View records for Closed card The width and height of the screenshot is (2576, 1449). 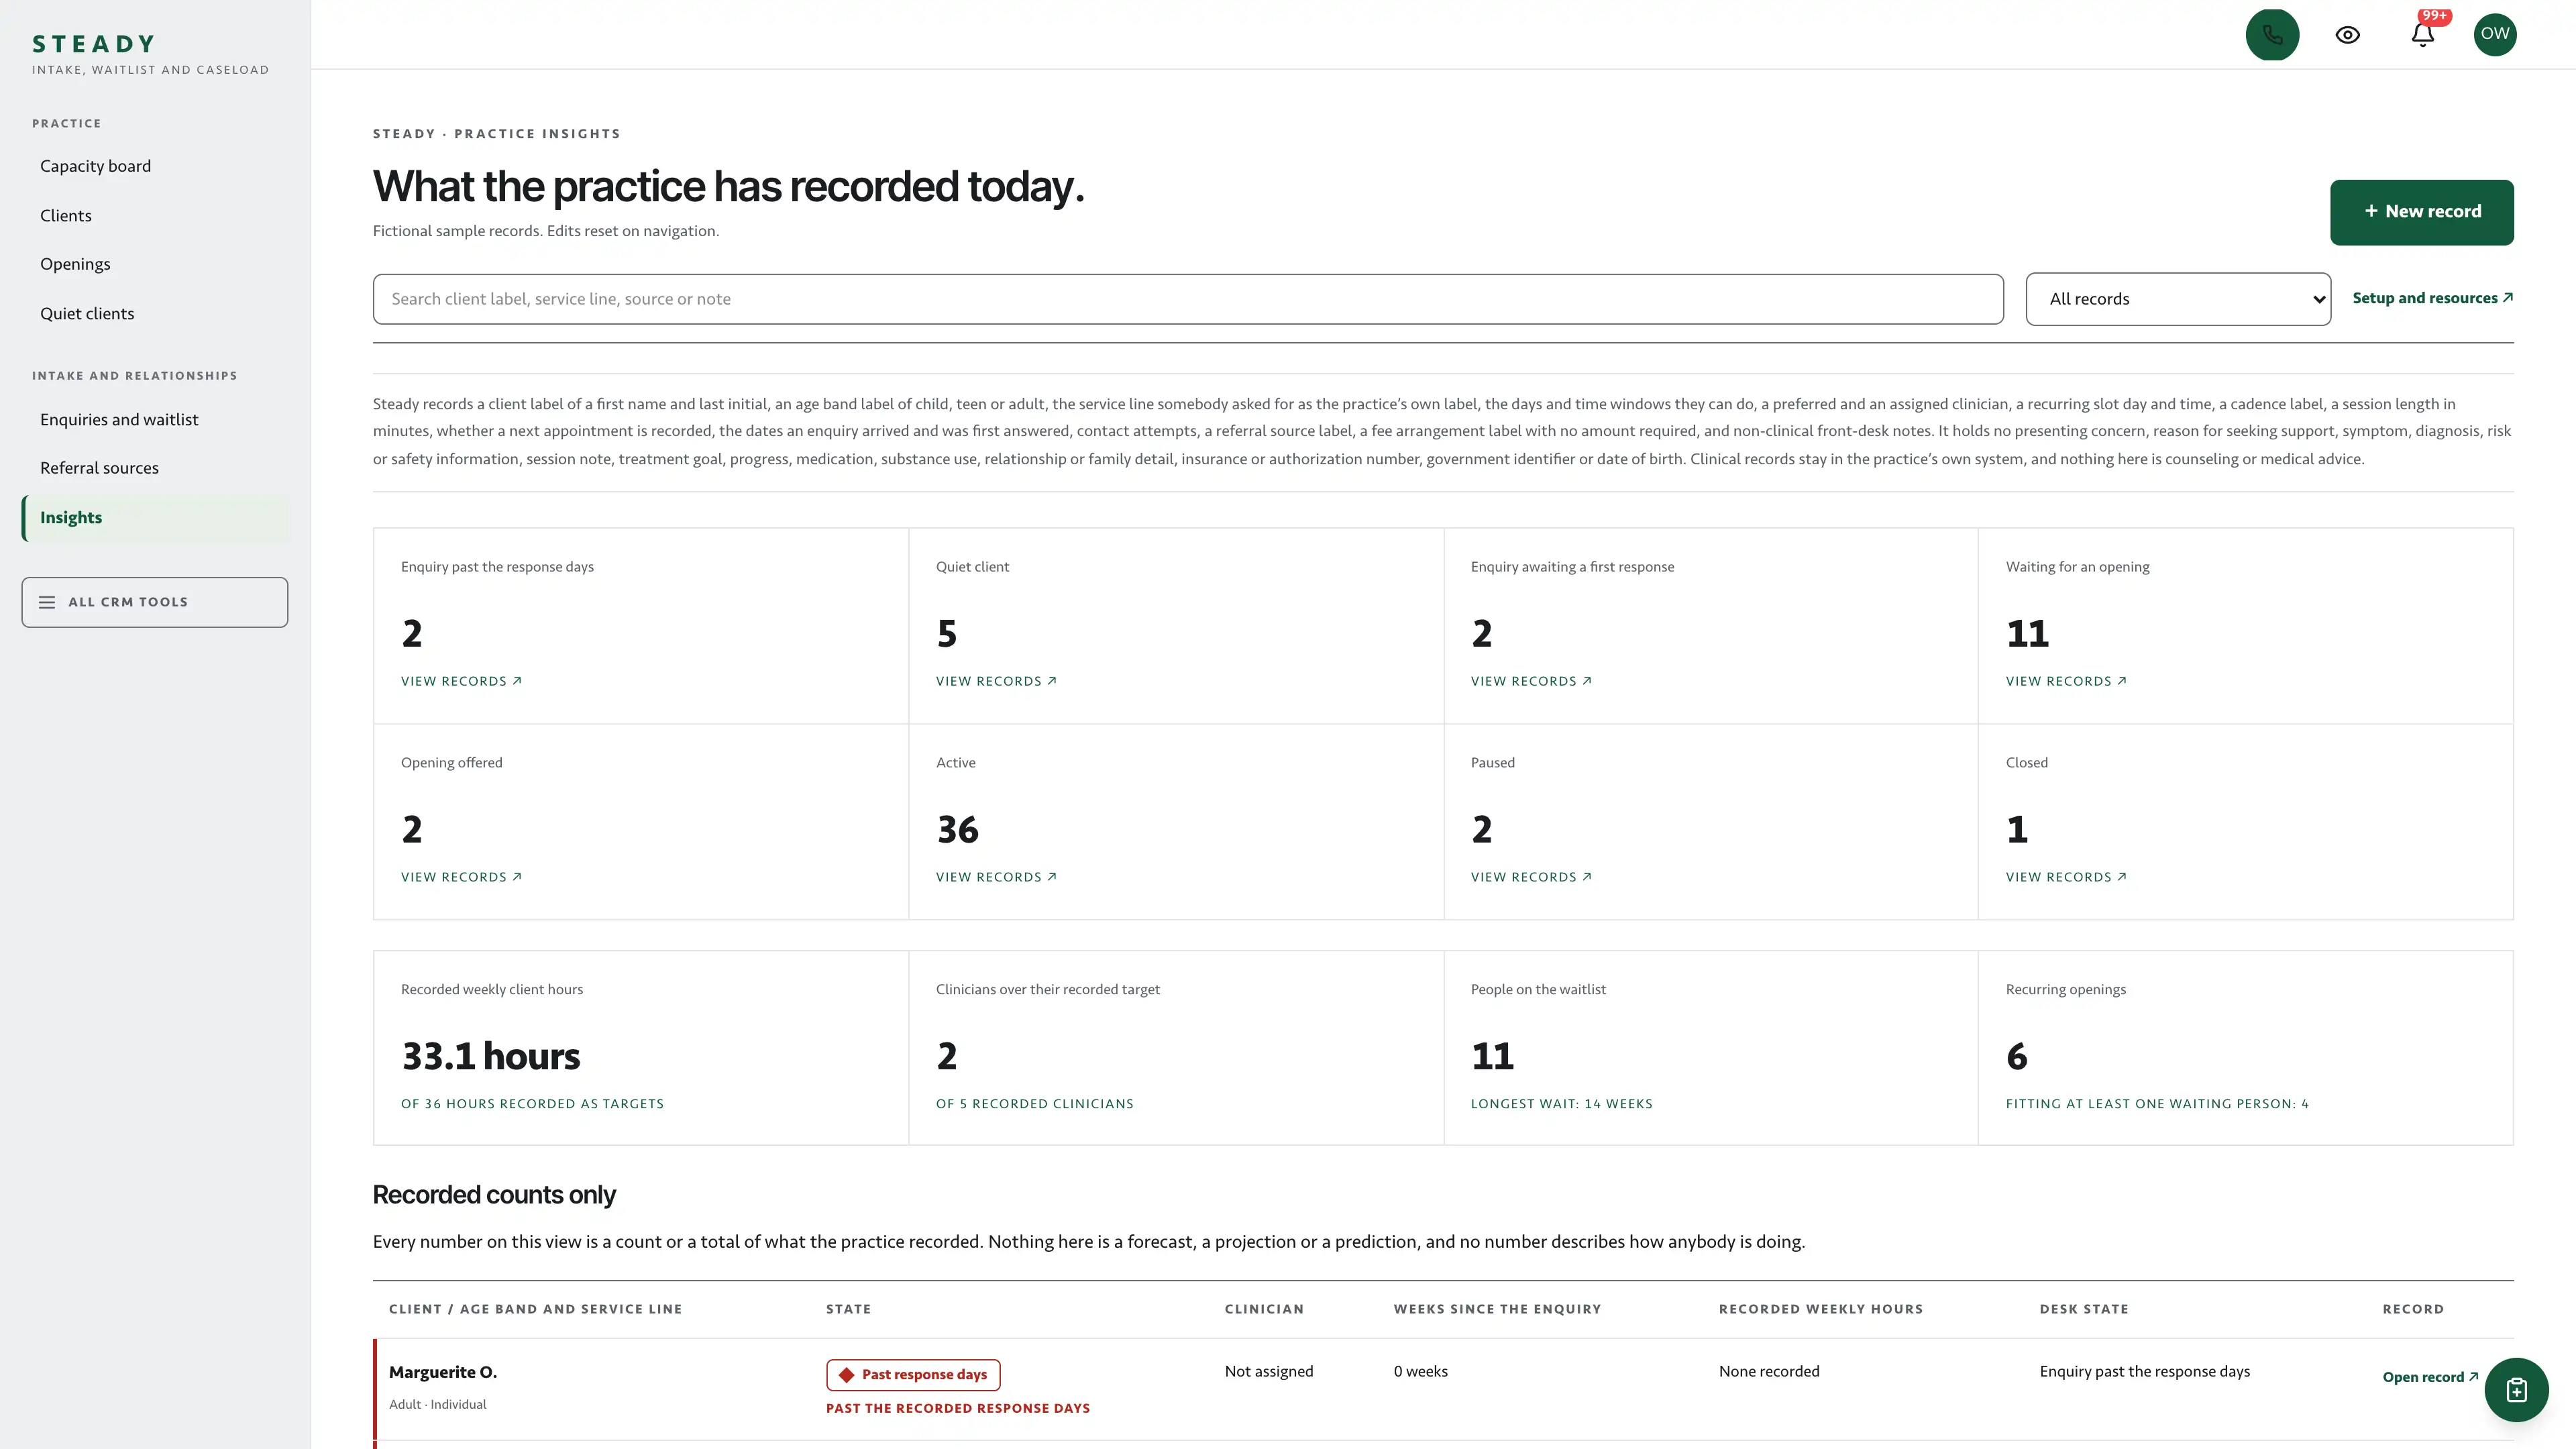point(2066,877)
